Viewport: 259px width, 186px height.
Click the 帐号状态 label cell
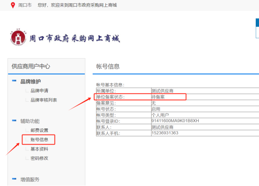point(124,109)
